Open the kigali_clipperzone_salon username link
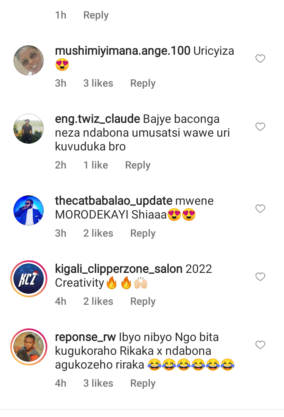Screen dimensions: 284x417 pyautogui.click(x=118, y=269)
